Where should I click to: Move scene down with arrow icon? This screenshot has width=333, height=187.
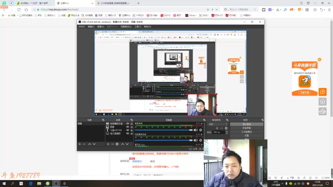point(94,144)
